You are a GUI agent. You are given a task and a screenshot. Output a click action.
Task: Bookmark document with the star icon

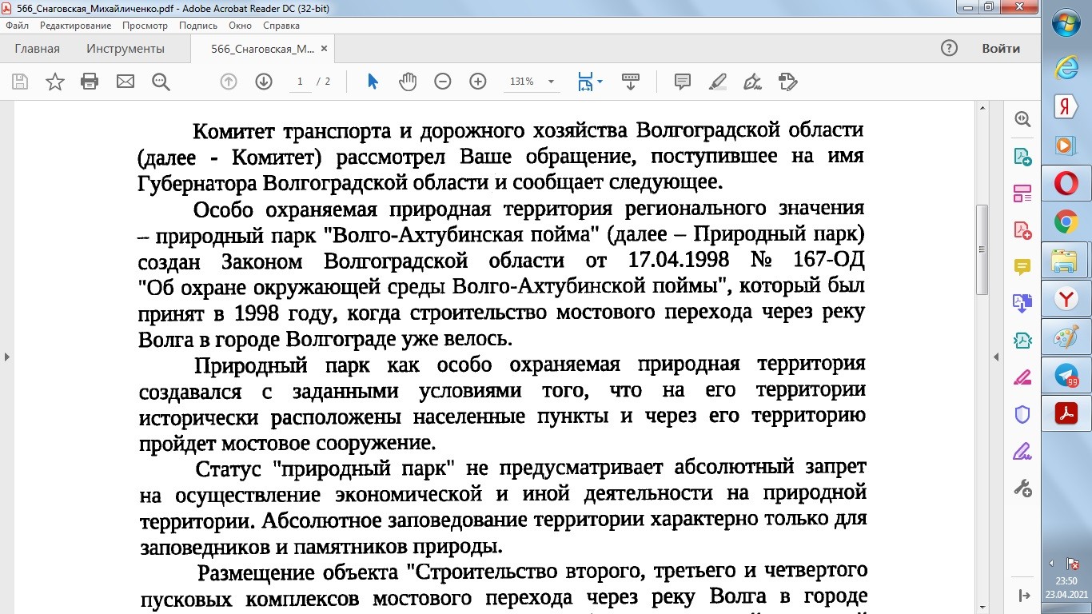55,82
